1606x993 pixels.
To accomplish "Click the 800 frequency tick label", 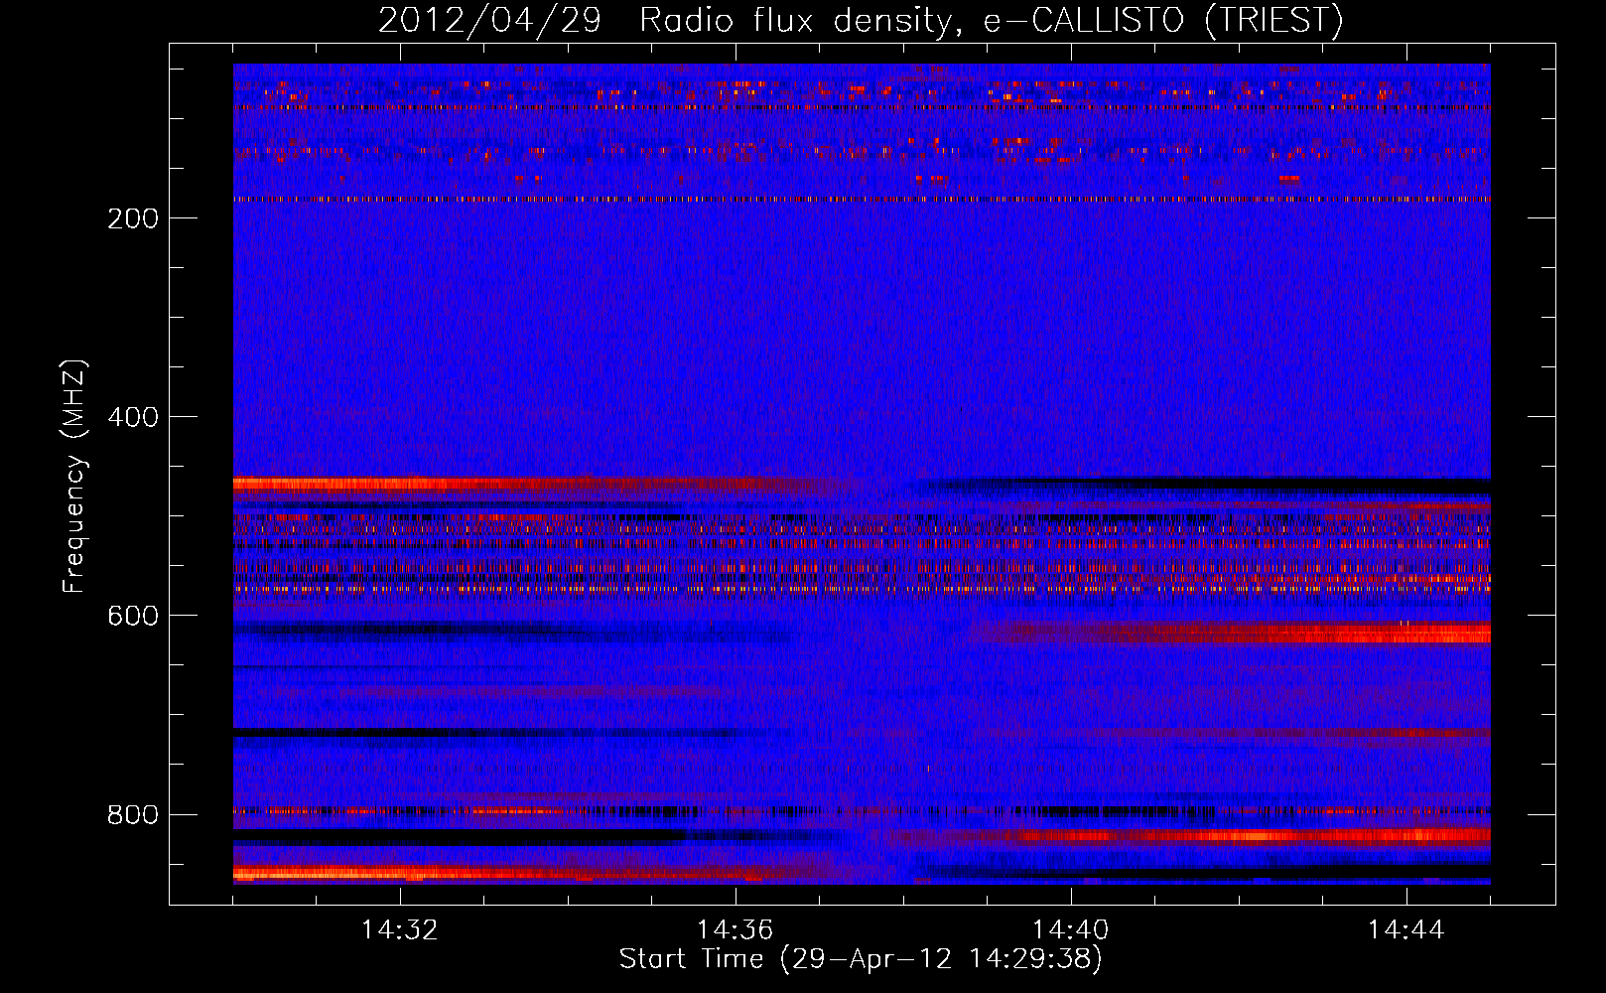I will pos(133,815).
